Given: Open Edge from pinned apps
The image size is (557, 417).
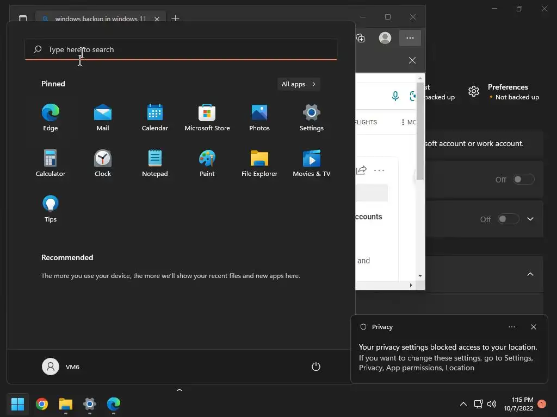Looking at the screenshot, I should [51, 117].
